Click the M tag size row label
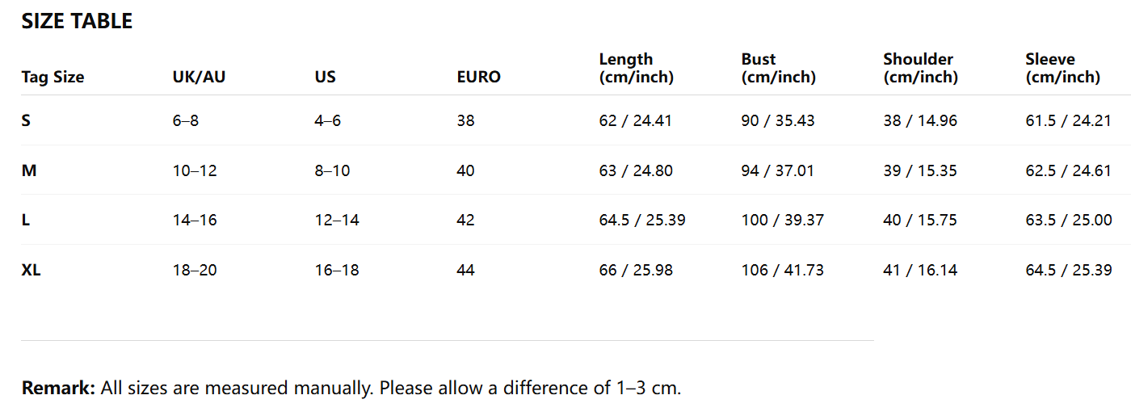This screenshot has height=412, width=1131. coord(28,171)
